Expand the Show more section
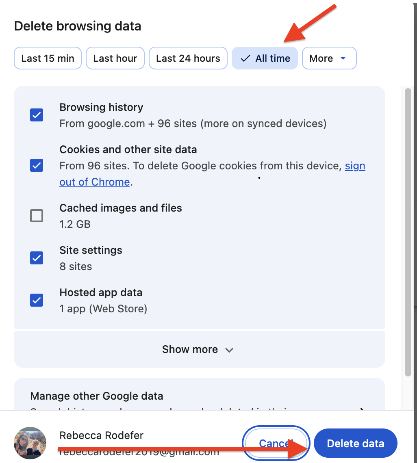This screenshot has height=463, width=417. click(200, 350)
